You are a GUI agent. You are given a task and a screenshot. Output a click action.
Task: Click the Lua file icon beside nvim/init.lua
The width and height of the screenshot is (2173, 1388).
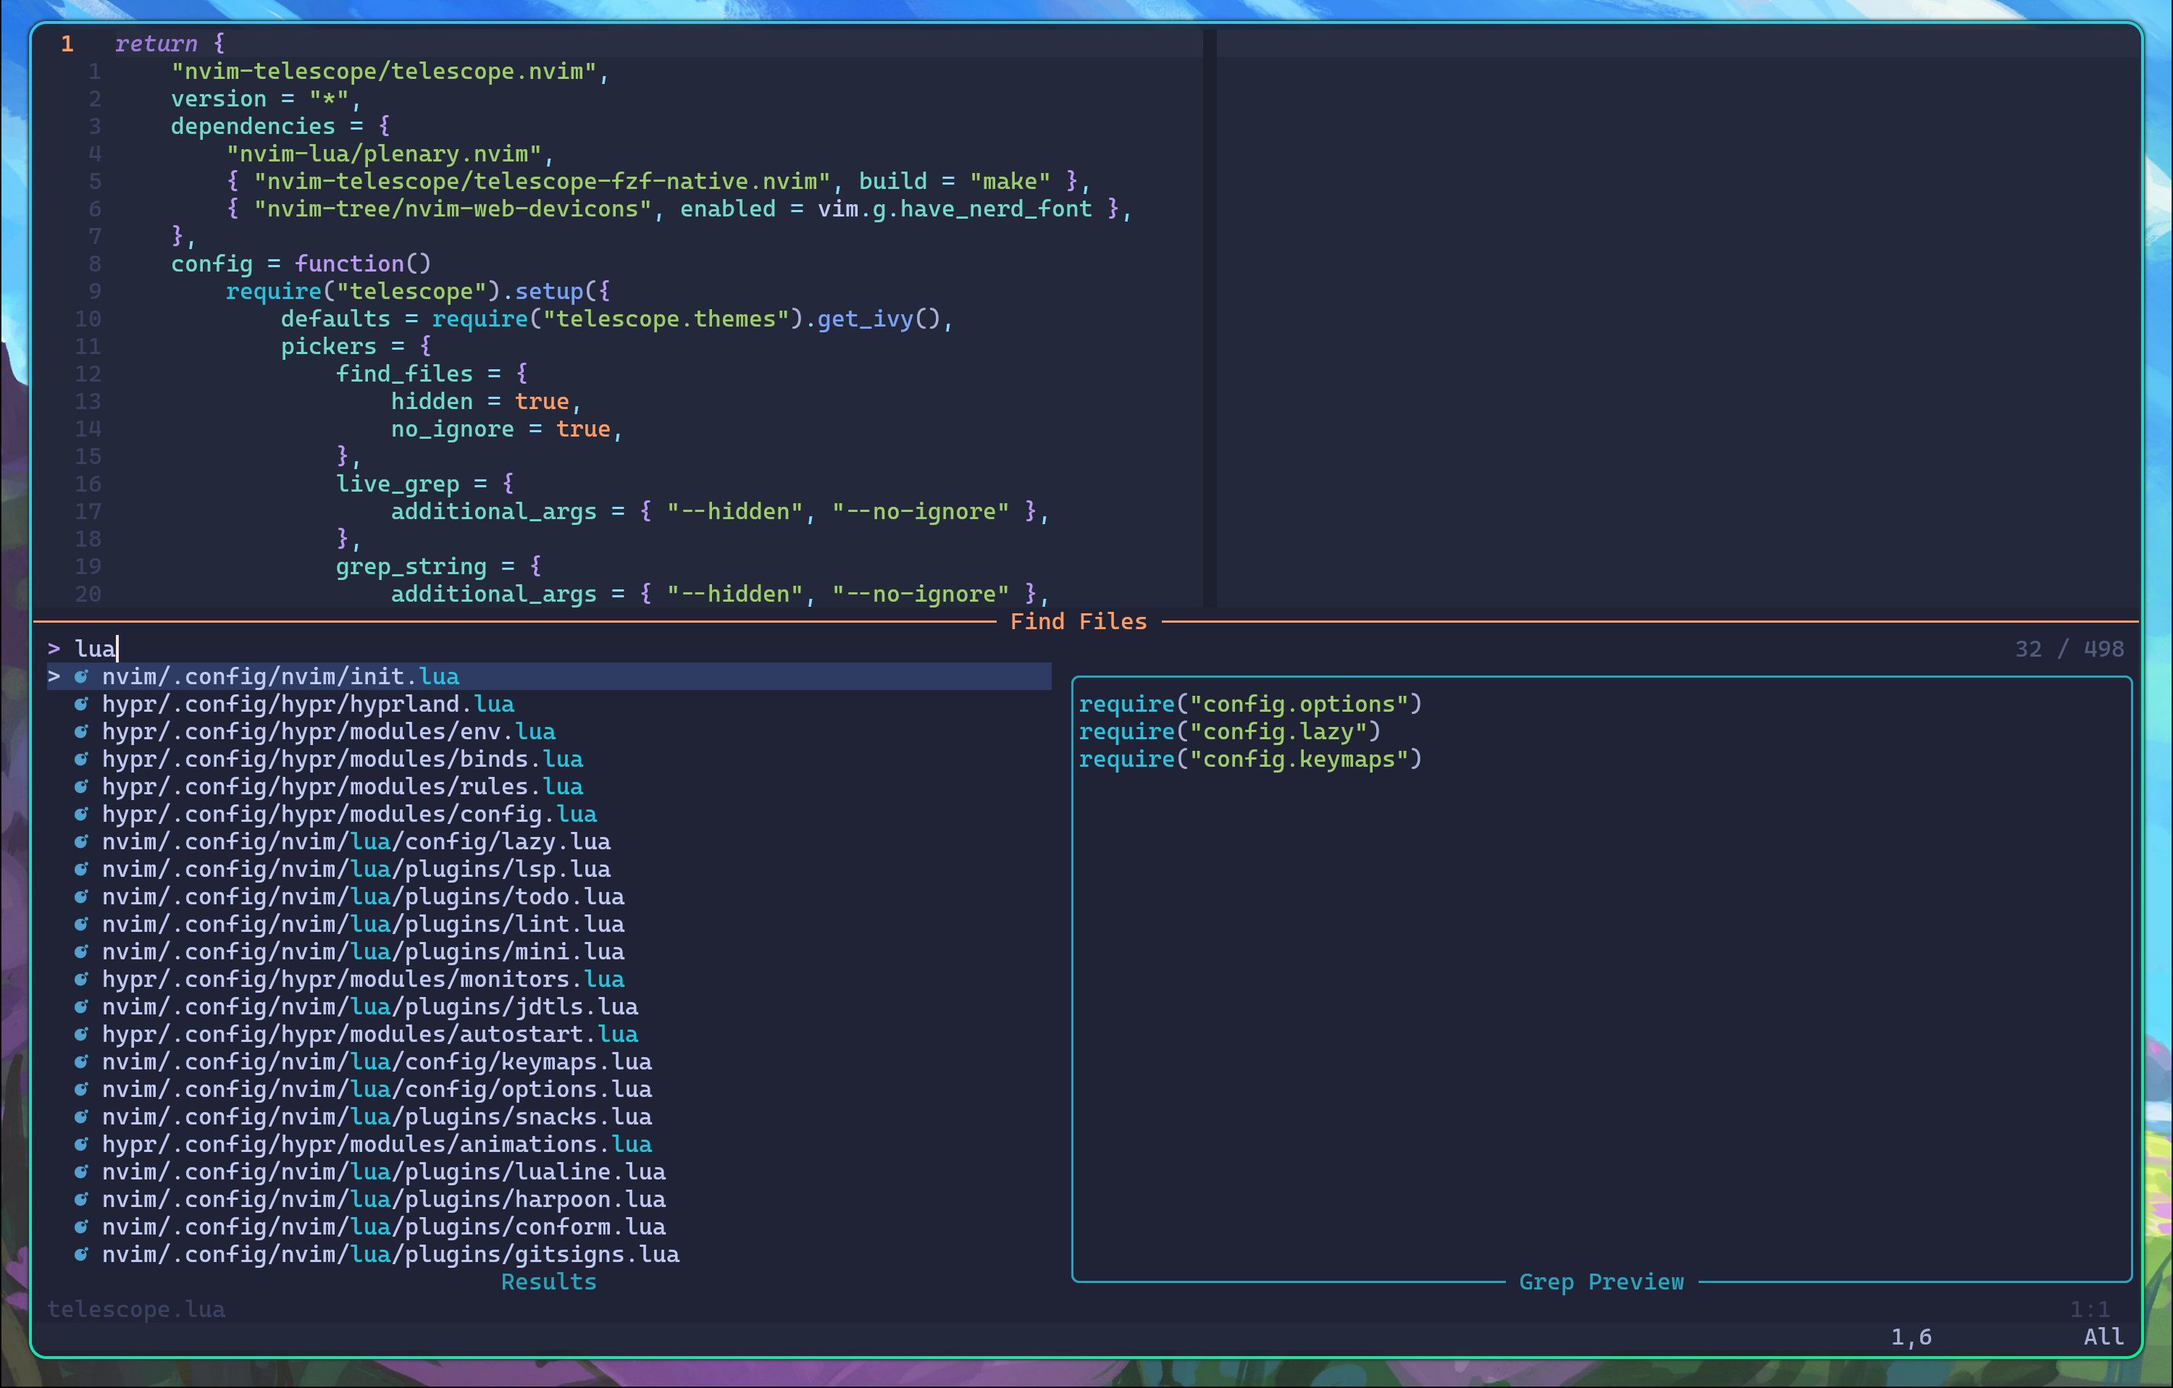(81, 676)
